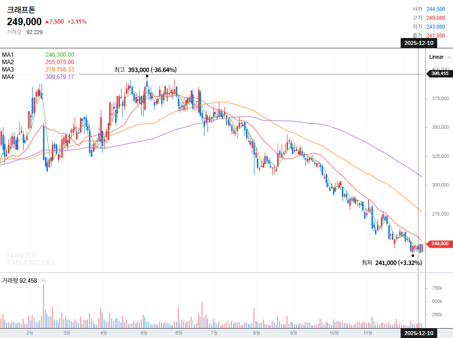The height and width of the screenshot is (338, 453).
Task: Click the 시가 244,500 open price
Action: coord(429,9)
